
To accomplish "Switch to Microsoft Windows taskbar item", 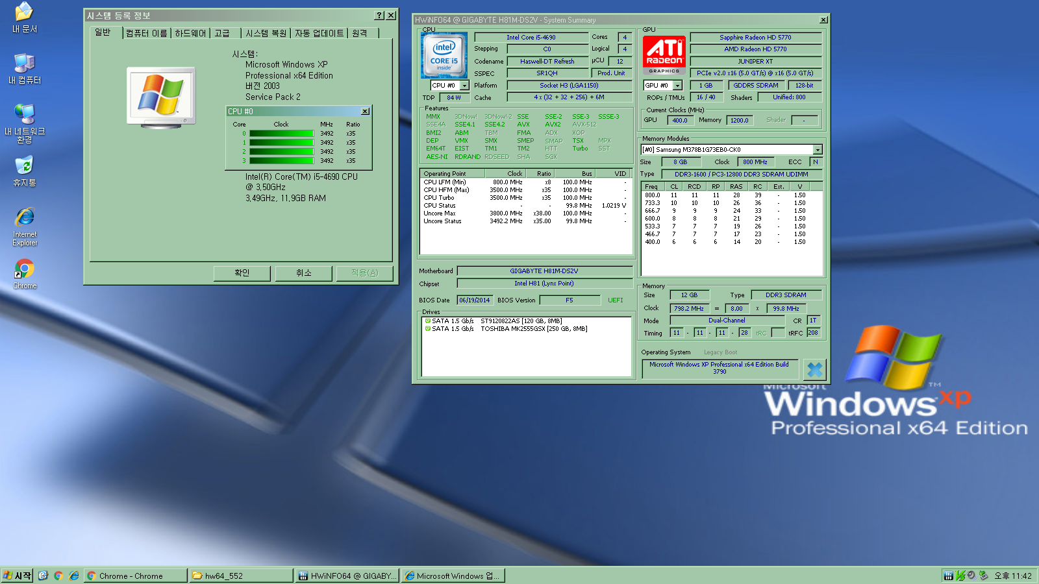I will [x=453, y=576].
